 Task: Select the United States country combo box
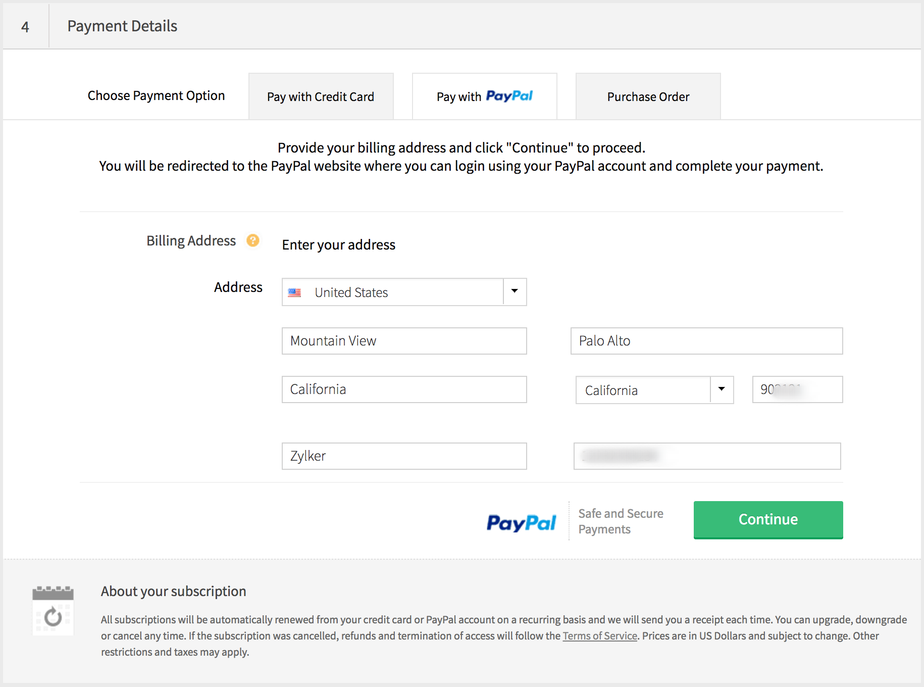tap(393, 292)
